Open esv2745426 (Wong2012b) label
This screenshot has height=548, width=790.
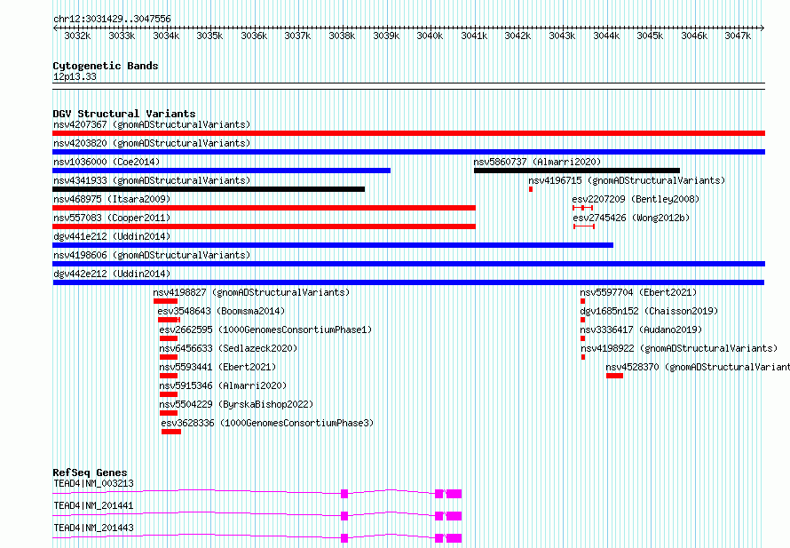(631, 218)
